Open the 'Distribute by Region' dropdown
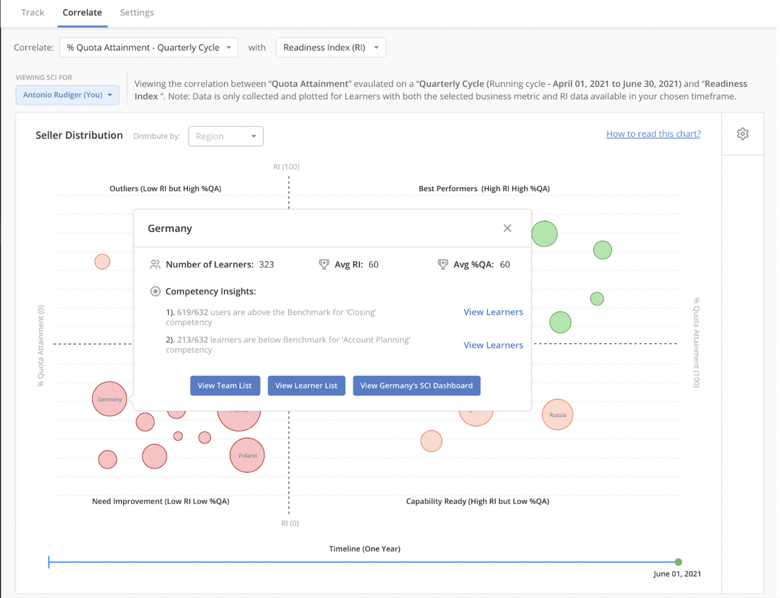Screen dimensions: 780x598 226,136
